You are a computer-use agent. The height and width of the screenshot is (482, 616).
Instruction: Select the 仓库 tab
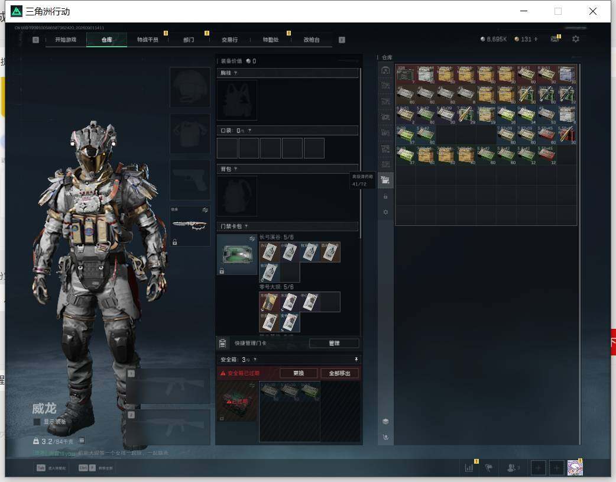(x=106, y=40)
